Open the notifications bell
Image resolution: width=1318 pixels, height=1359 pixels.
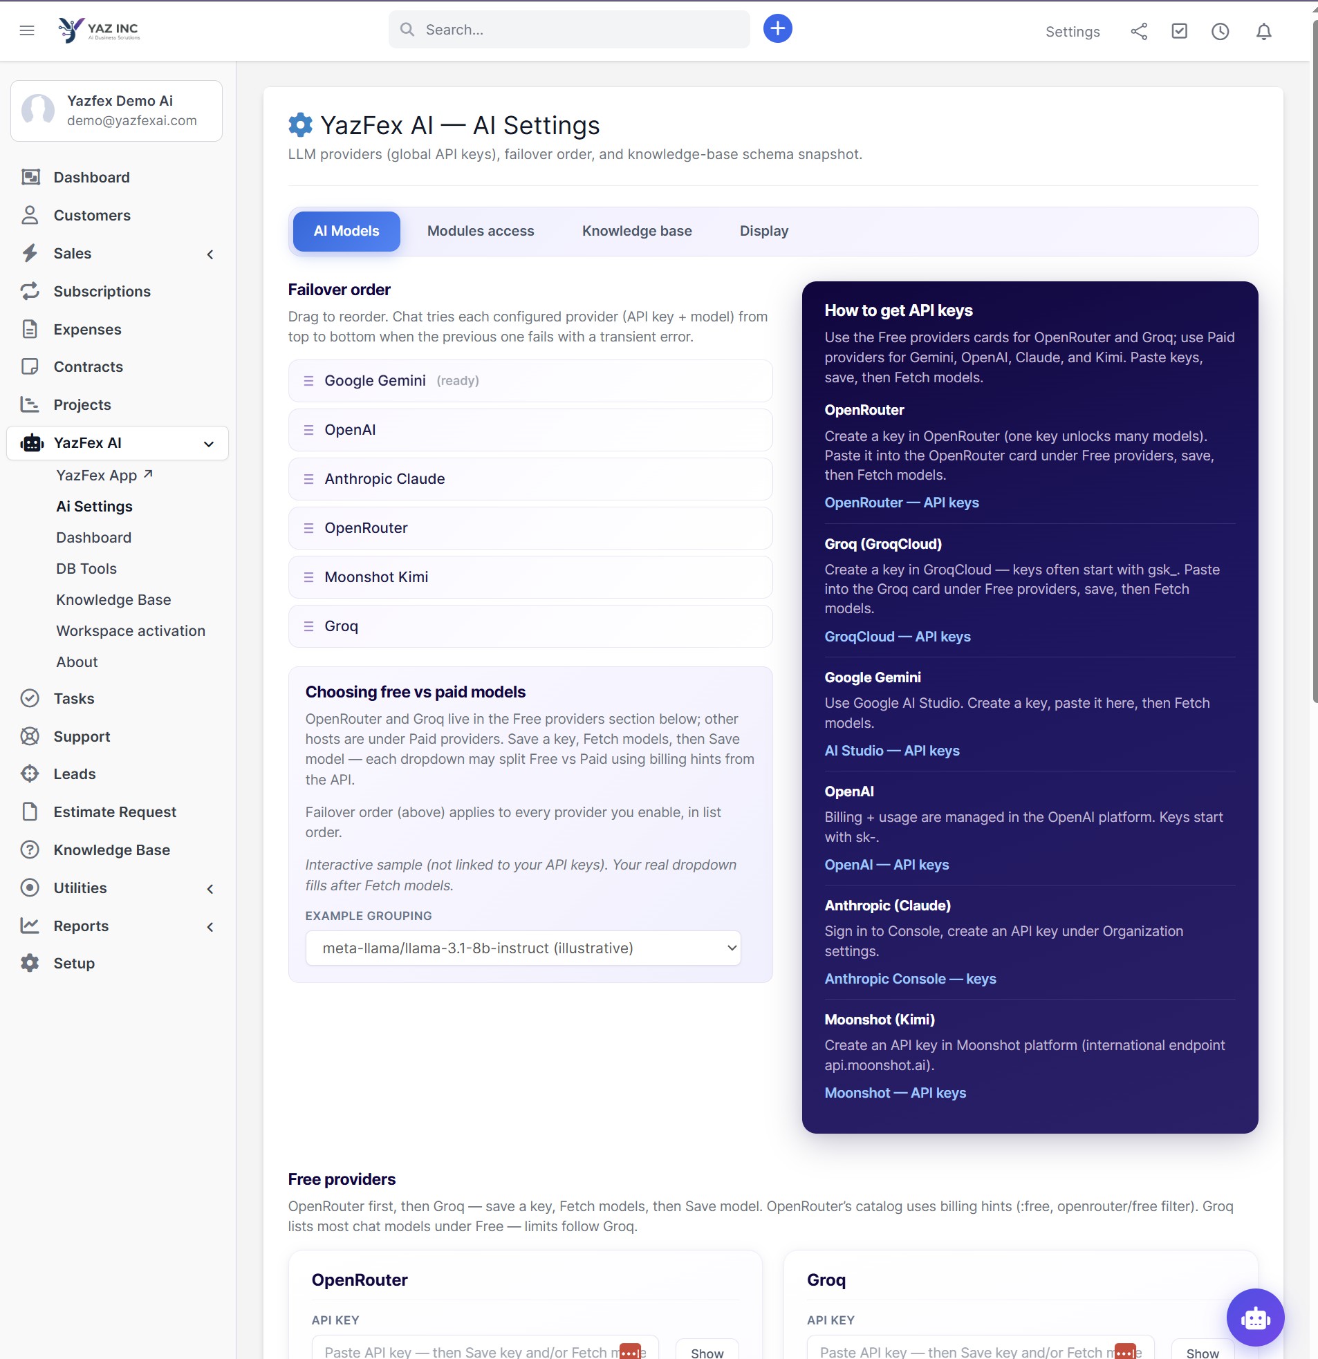tap(1264, 32)
